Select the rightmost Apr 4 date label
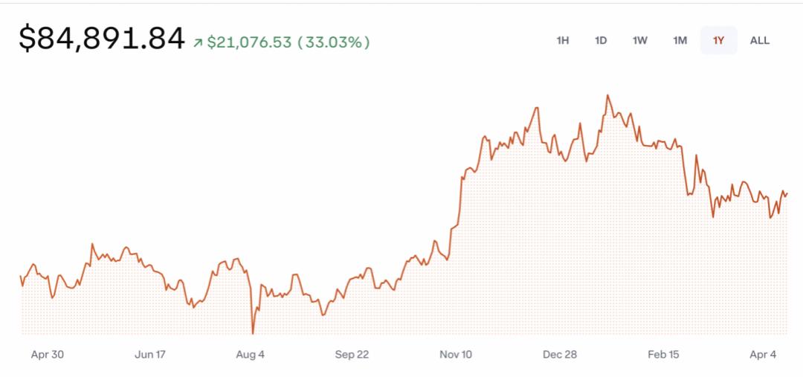This screenshot has height=377, width=803. pyautogui.click(x=763, y=355)
